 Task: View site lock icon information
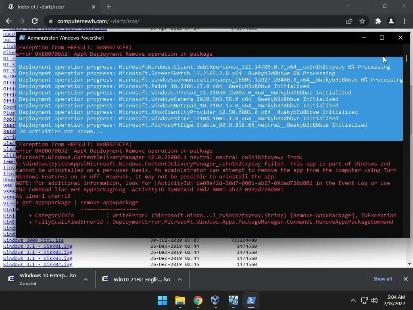pos(51,21)
